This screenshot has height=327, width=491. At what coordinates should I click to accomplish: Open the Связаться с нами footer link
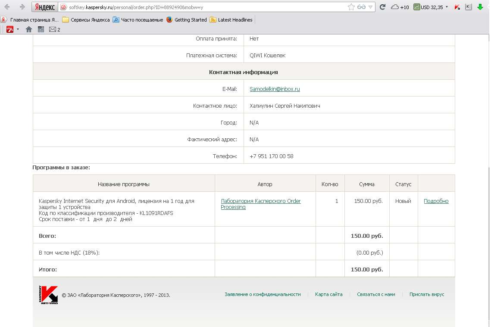(376, 294)
